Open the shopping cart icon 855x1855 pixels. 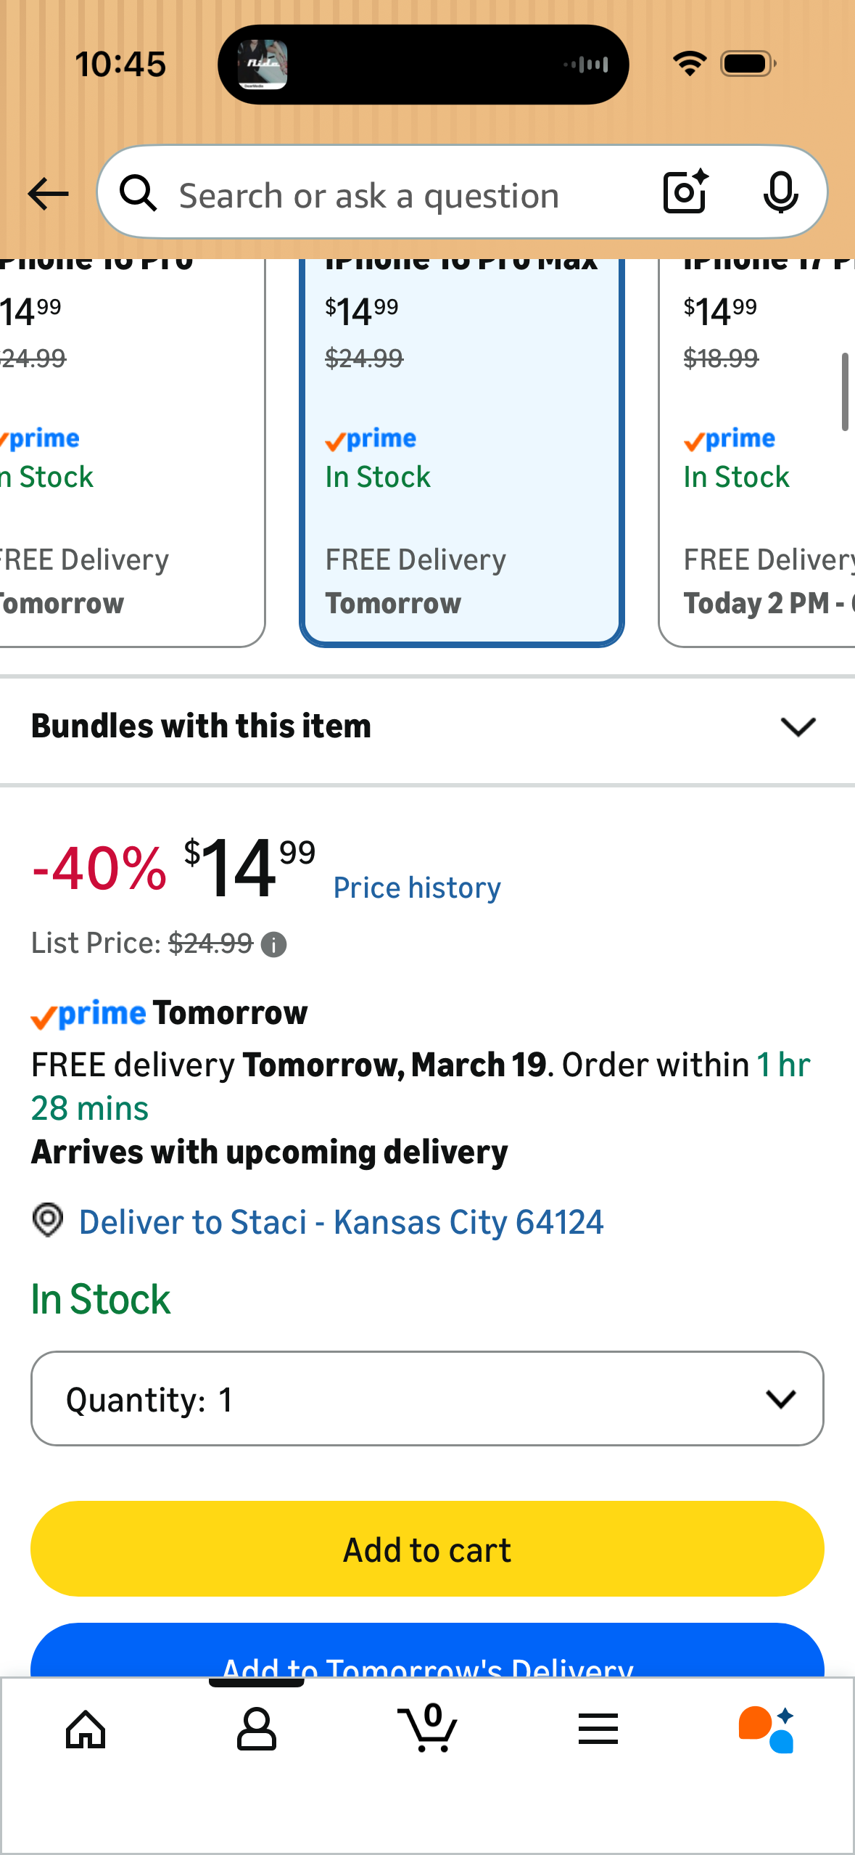coord(428,1728)
